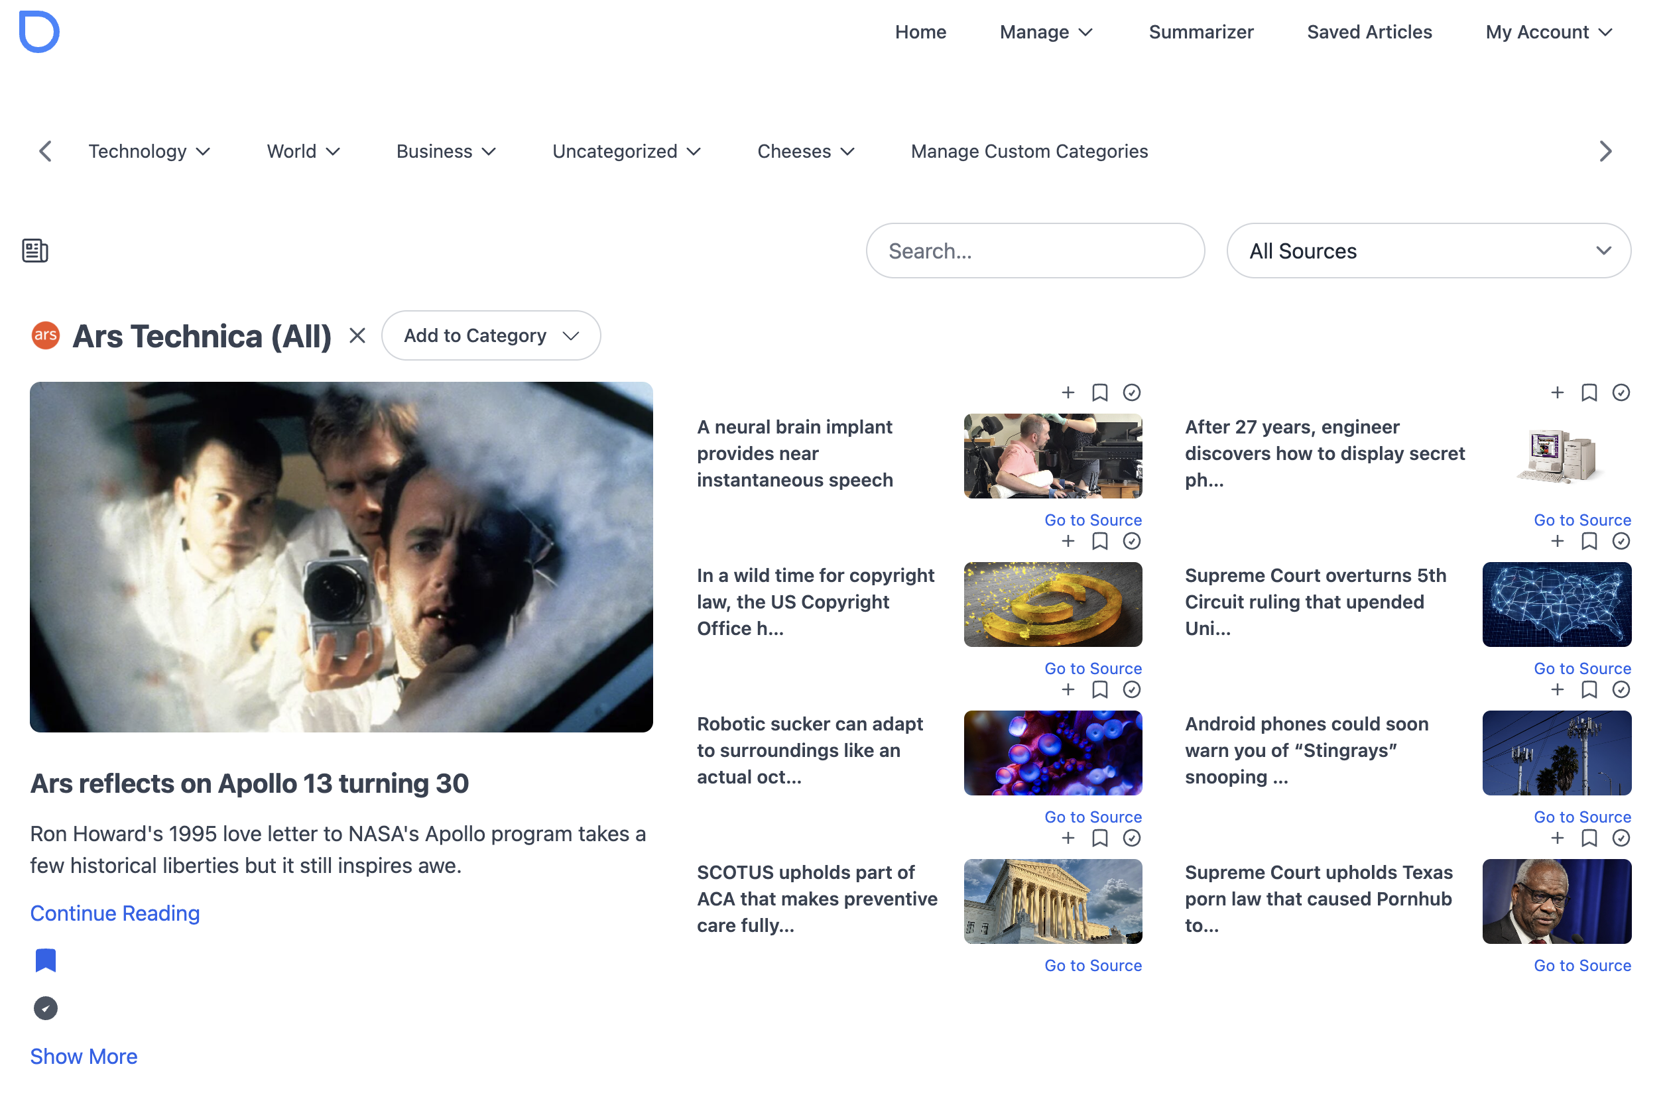
Task: Click plus icon above Texas porn law article
Action: tap(1557, 839)
